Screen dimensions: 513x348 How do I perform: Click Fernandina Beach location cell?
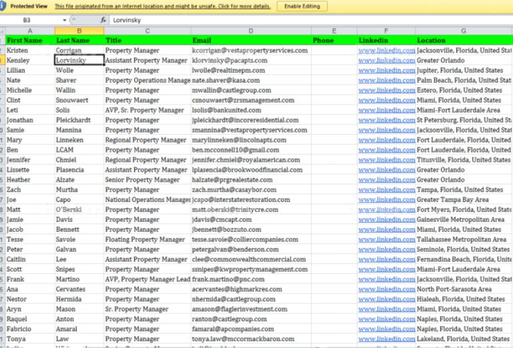(464, 259)
